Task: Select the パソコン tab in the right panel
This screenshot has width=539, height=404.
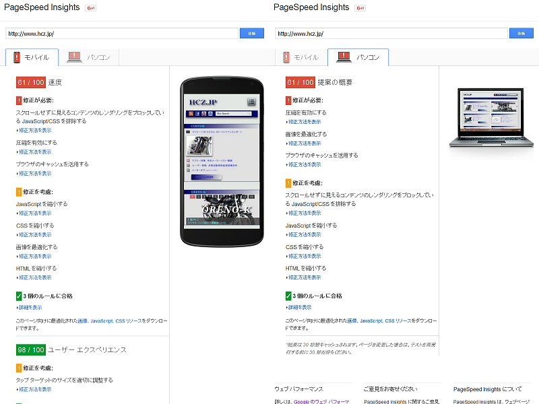Action: tap(358, 57)
